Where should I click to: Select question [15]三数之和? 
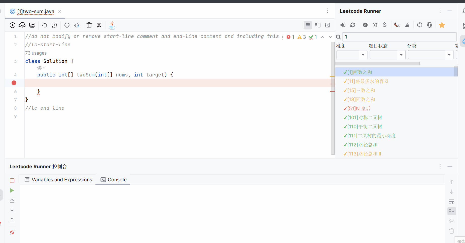point(395,90)
